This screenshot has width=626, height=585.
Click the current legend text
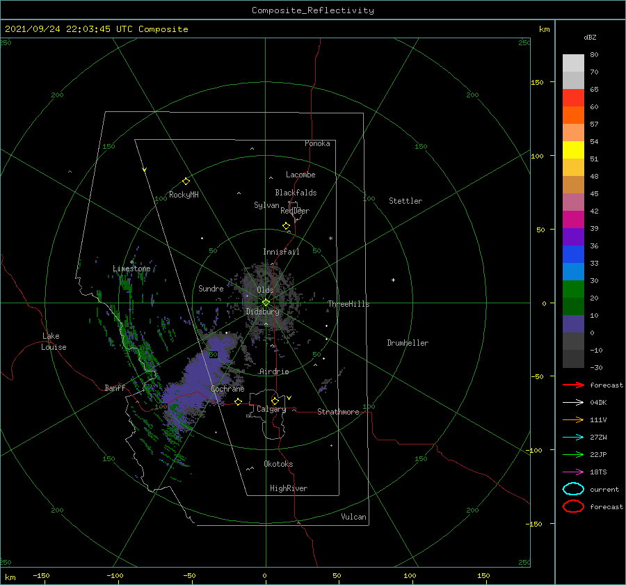point(604,489)
